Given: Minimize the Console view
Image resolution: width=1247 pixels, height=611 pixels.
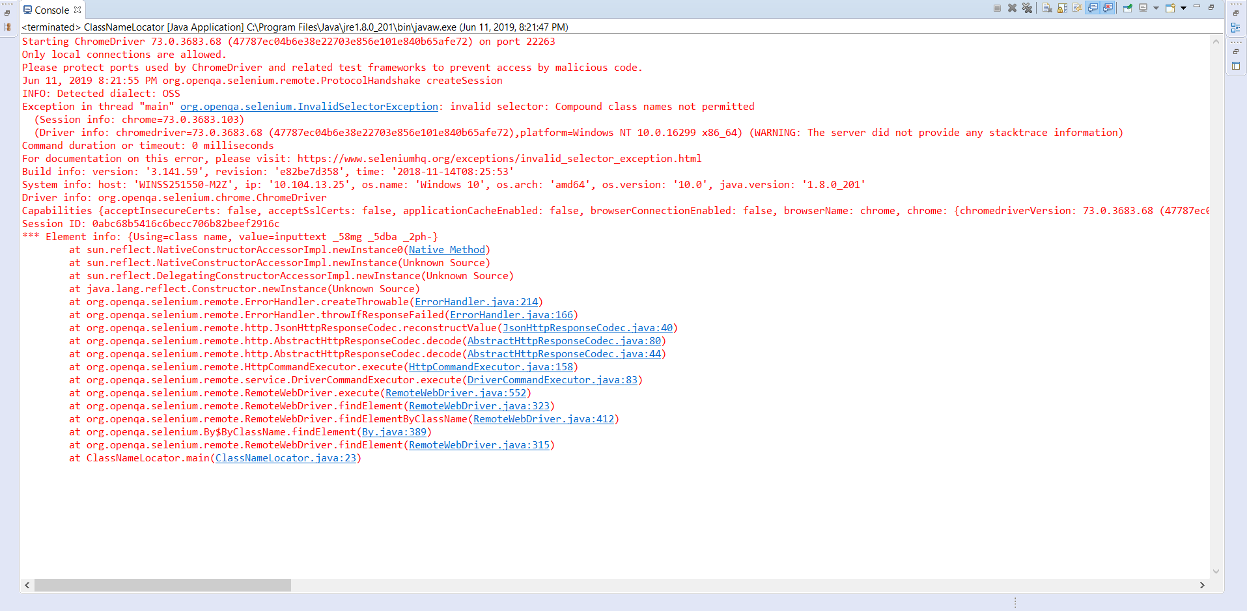Looking at the screenshot, I should coord(1197,7).
